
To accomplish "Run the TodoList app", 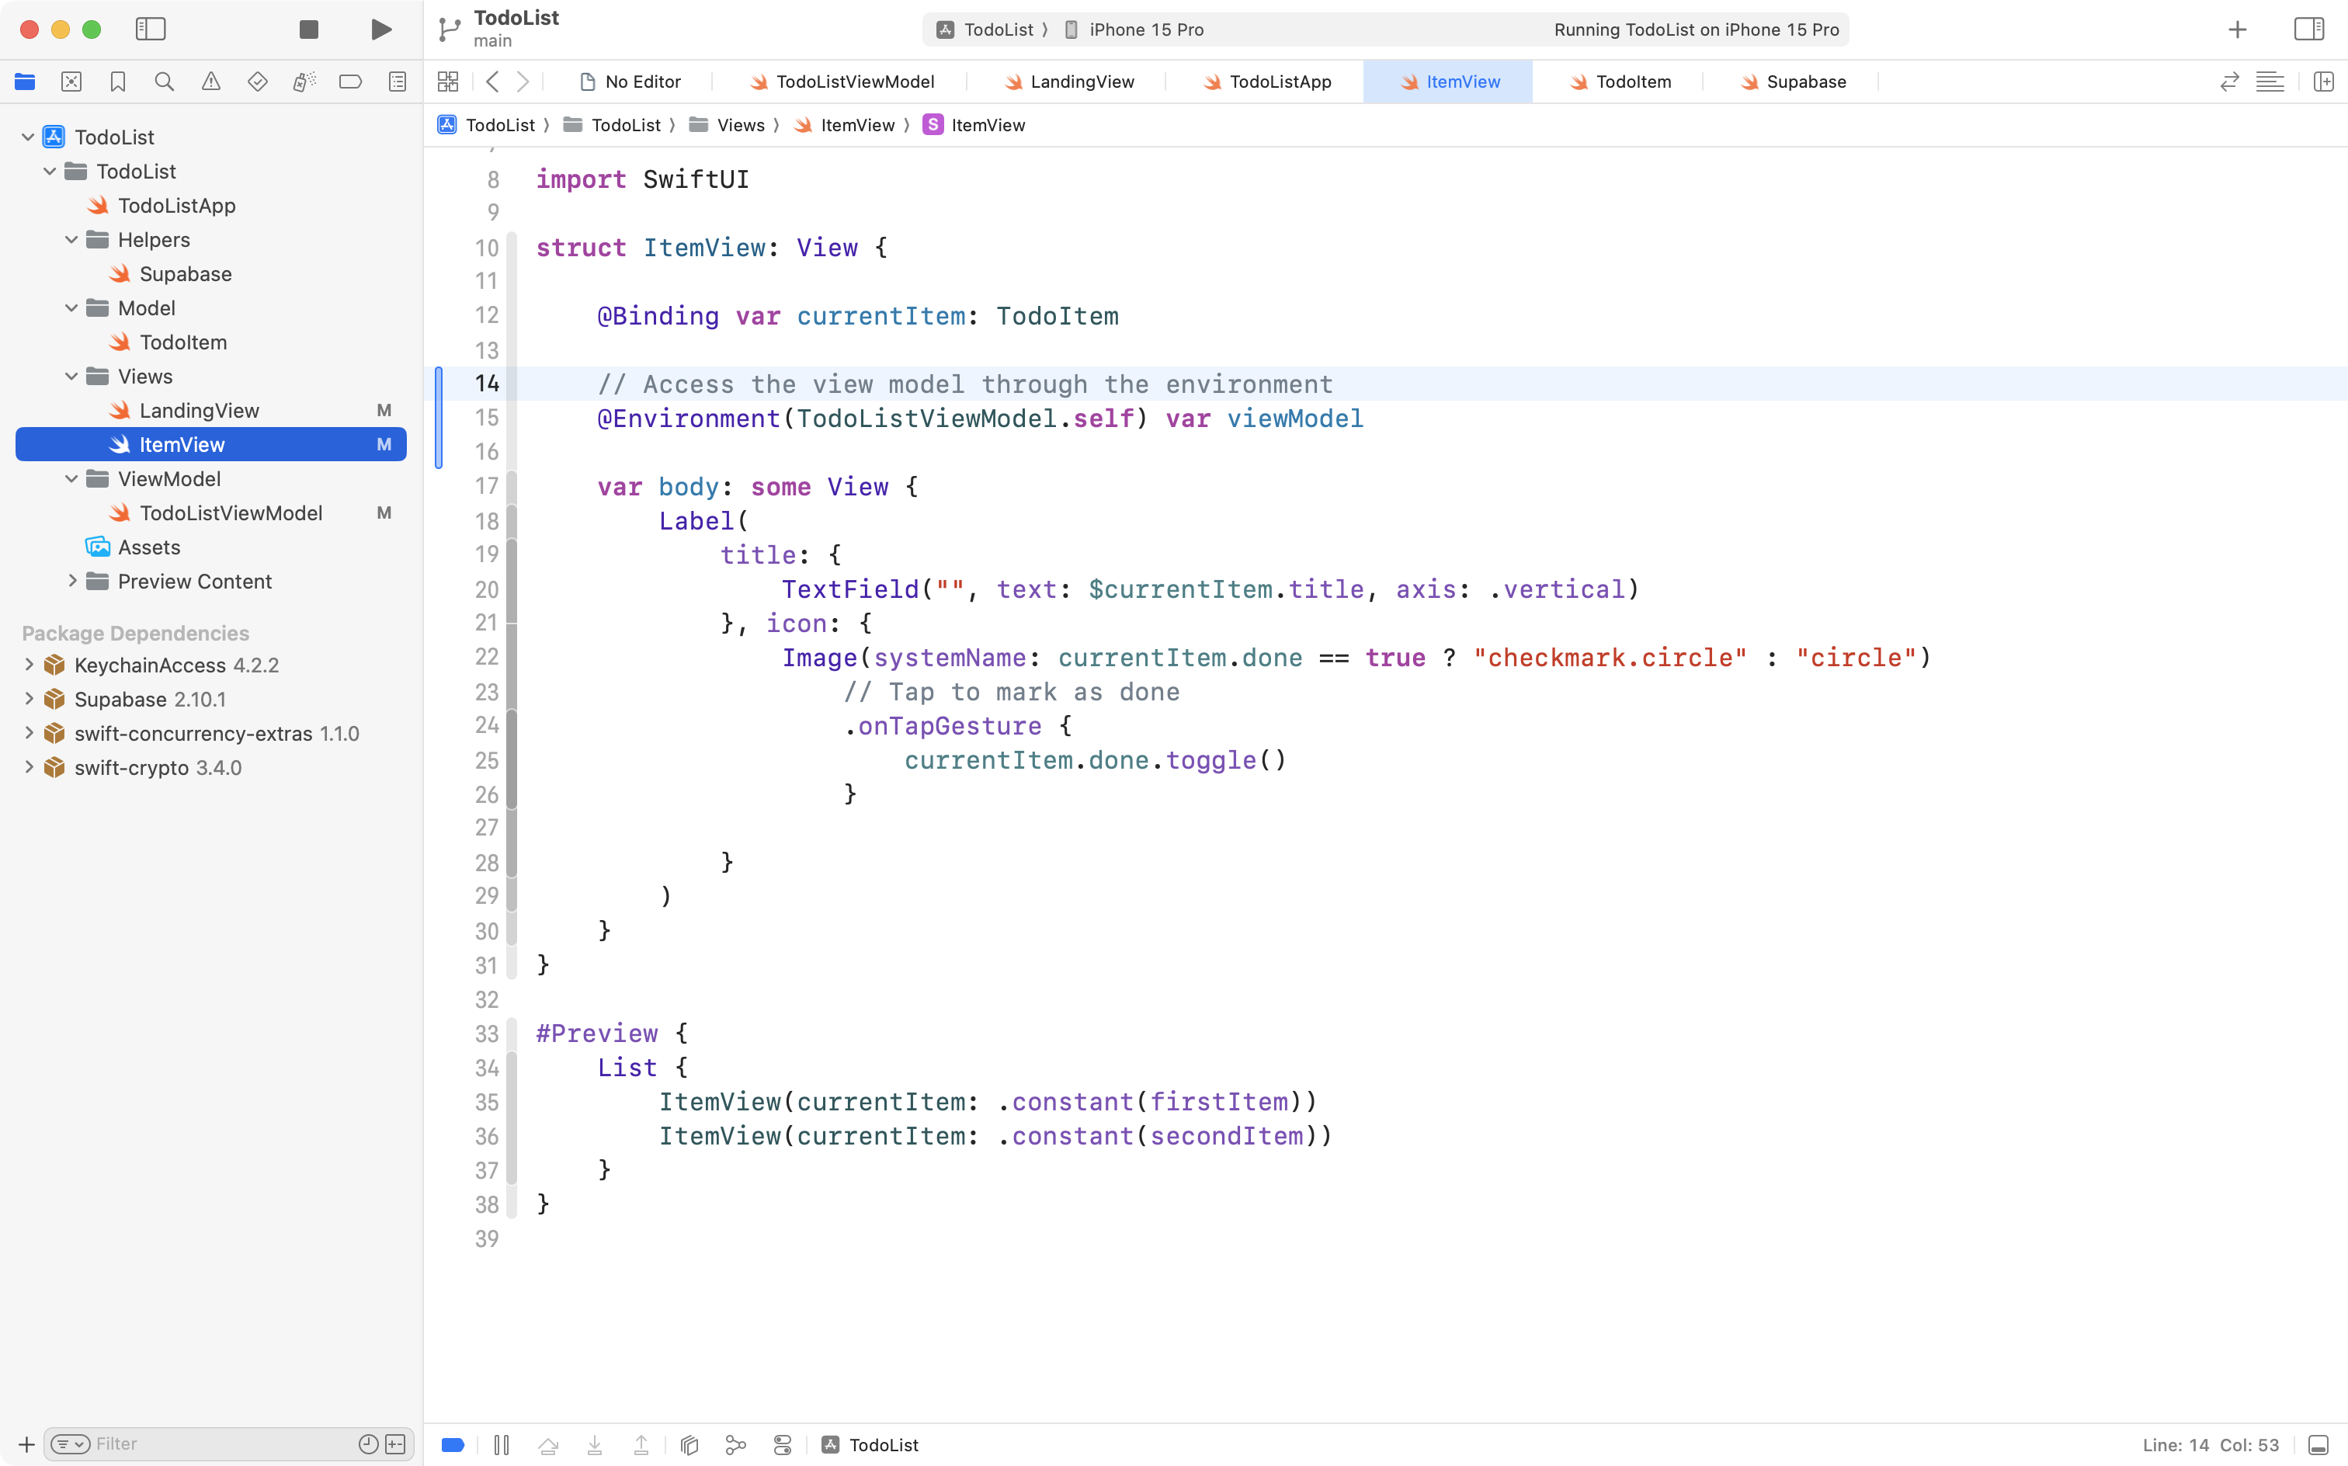I will [380, 29].
